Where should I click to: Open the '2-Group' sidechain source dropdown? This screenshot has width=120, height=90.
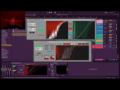[x=39, y=48]
